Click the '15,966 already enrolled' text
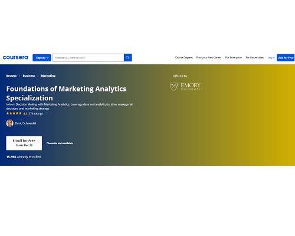The height and width of the screenshot is (236, 295). [24, 157]
